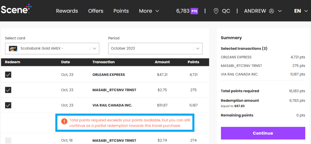
Task: Go to the Offers page
Action: pos(96,11)
